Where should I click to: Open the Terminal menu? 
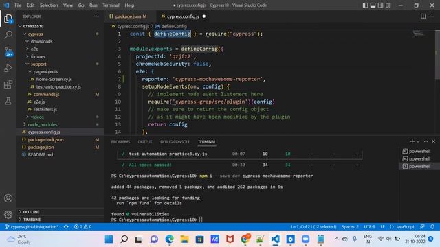click(x=111, y=5)
